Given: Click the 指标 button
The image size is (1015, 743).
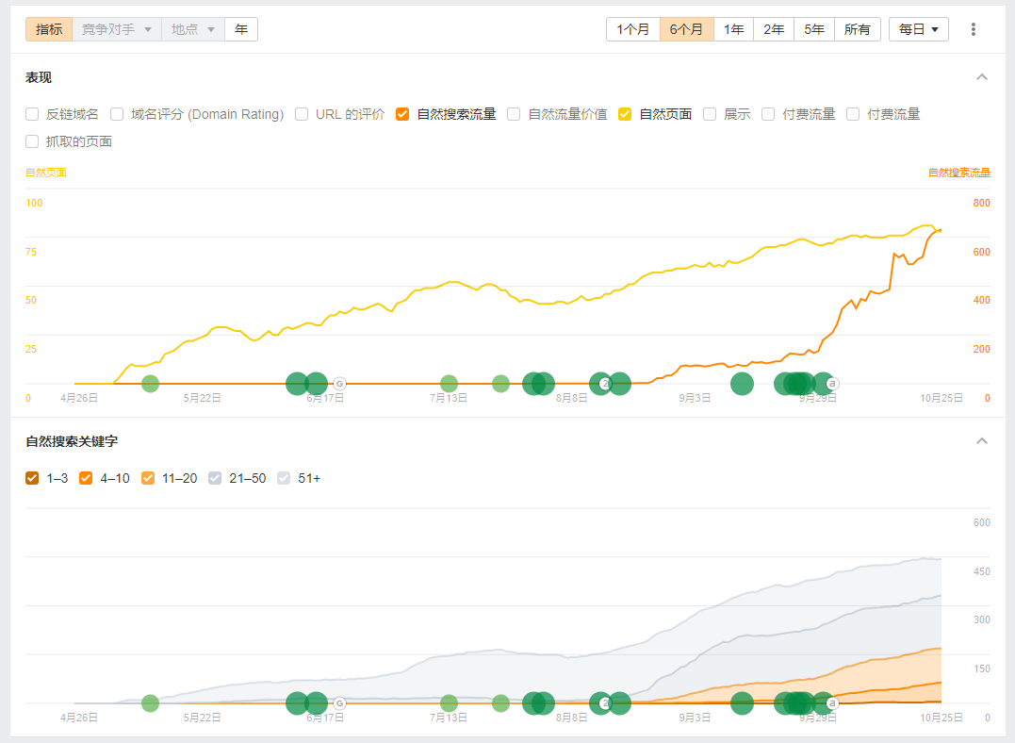Looking at the screenshot, I should pyautogui.click(x=49, y=29).
